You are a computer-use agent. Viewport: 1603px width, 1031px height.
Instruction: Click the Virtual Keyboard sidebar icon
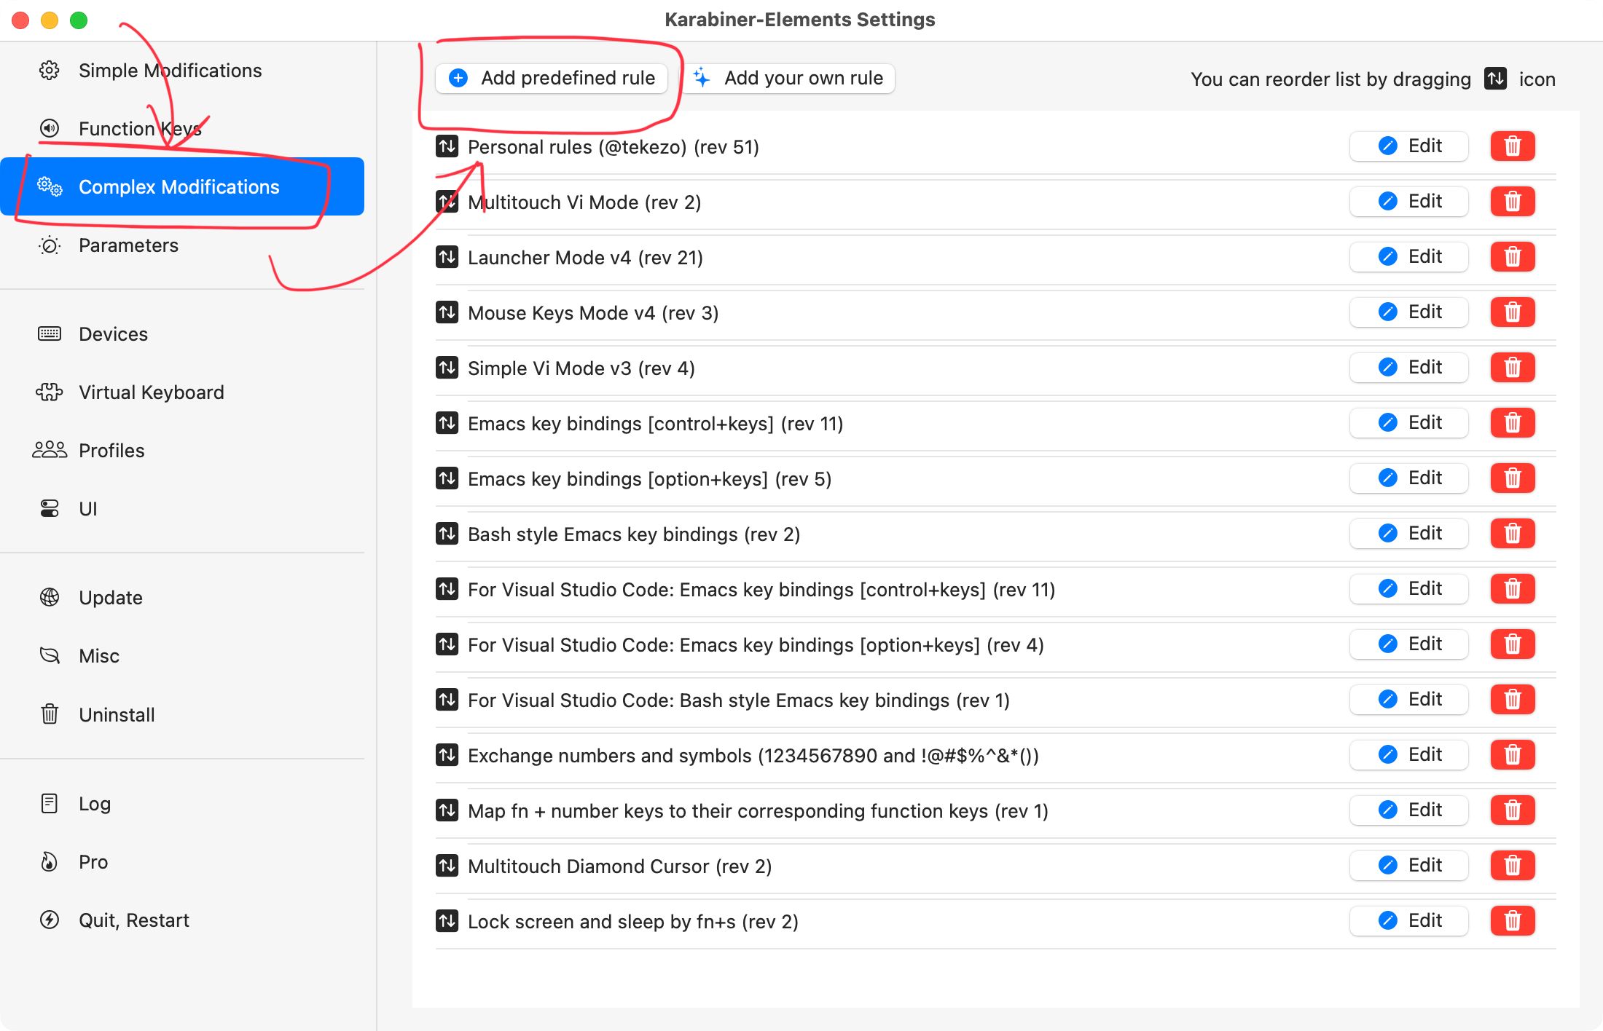point(50,391)
